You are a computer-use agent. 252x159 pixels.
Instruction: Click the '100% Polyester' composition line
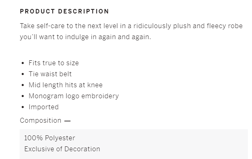click(x=49, y=138)
